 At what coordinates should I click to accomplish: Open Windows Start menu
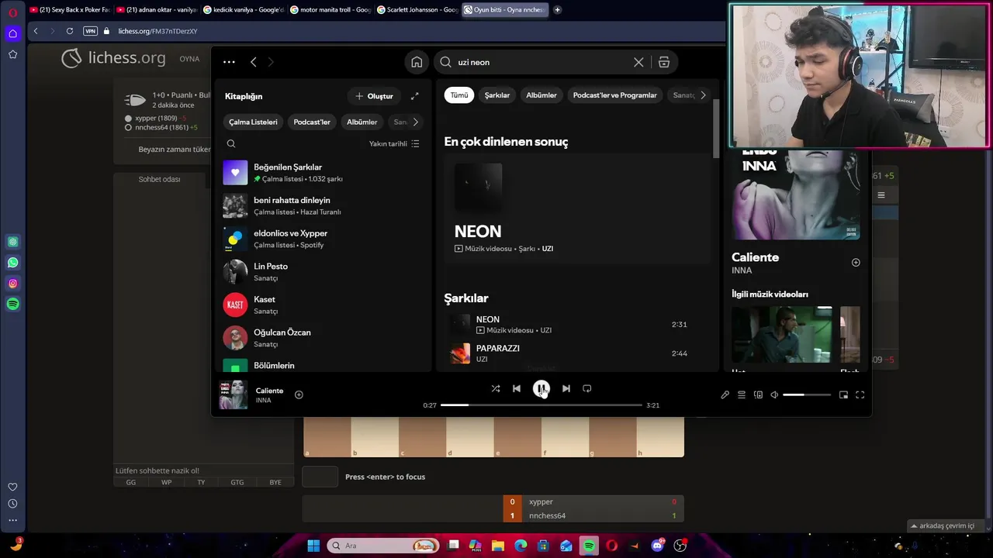[x=313, y=546]
